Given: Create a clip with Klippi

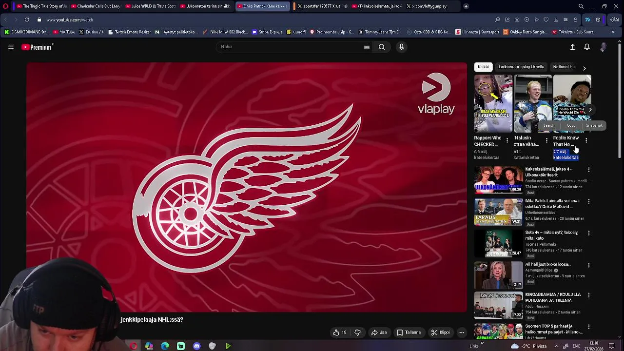Looking at the screenshot, I should (x=440, y=332).
